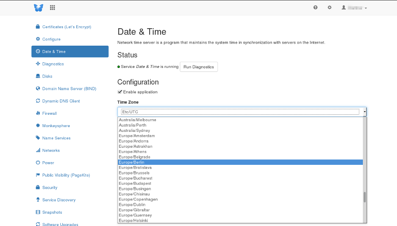Open the Certificates (Let's Encrypt) link
Image resolution: width=397 pixels, height=226 pixels.
point(67,27)
